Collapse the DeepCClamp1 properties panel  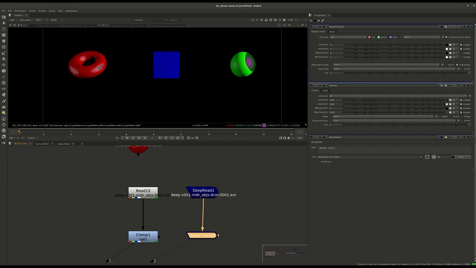click(311, 27)
